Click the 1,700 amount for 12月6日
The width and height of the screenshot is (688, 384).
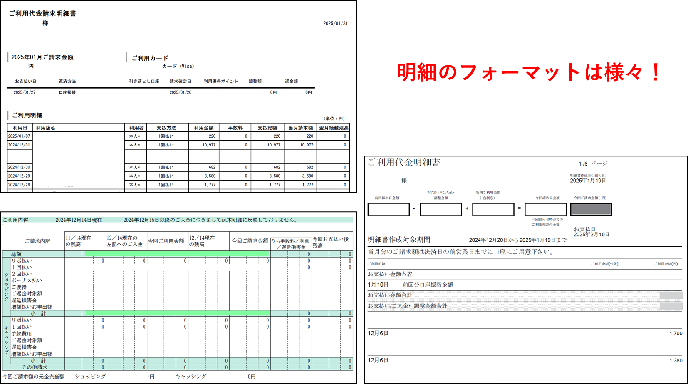click(x=676, y=334)
